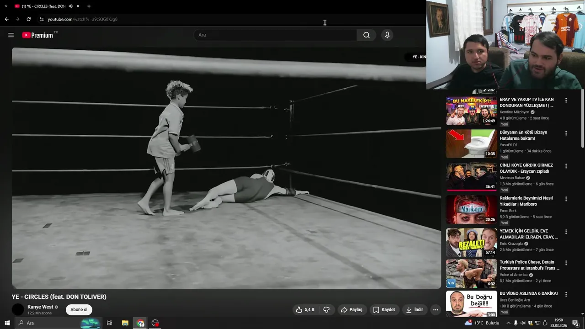Viewport: 585px width, 329px height.
Task: Open Turkish Police Chase video thumbnail
Action: 471,273
